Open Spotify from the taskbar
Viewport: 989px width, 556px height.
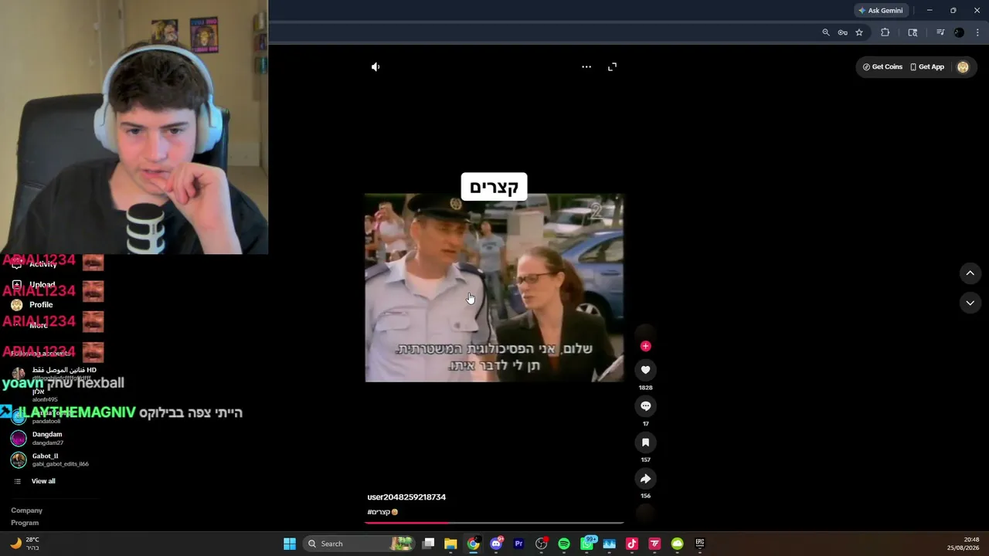pyautogui.click(x=564, y=544)
